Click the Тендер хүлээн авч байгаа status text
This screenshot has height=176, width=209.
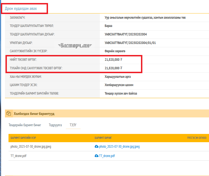121,94
